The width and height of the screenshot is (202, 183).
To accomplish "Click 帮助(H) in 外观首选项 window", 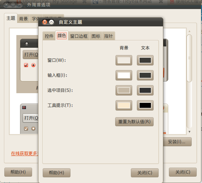I will [18, 172].
